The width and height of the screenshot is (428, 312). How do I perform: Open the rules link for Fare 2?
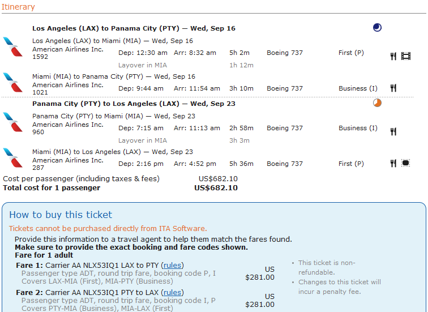pyautogui.click(x=172, y=292)
